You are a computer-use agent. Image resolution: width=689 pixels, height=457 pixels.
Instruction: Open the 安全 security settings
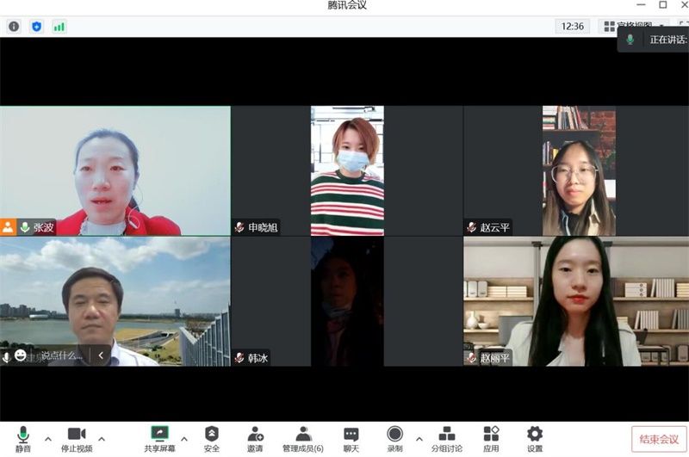click(x=212, y=438)
